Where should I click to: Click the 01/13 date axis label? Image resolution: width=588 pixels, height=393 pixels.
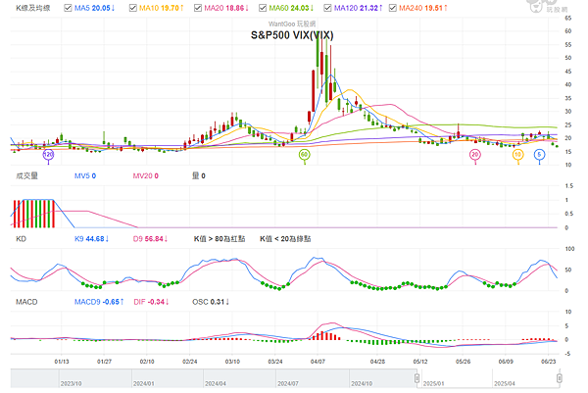point(62,362)
